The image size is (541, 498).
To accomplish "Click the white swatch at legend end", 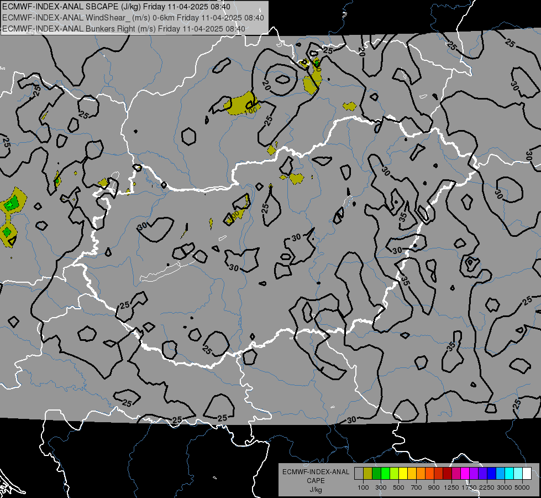I will point(527,474).
